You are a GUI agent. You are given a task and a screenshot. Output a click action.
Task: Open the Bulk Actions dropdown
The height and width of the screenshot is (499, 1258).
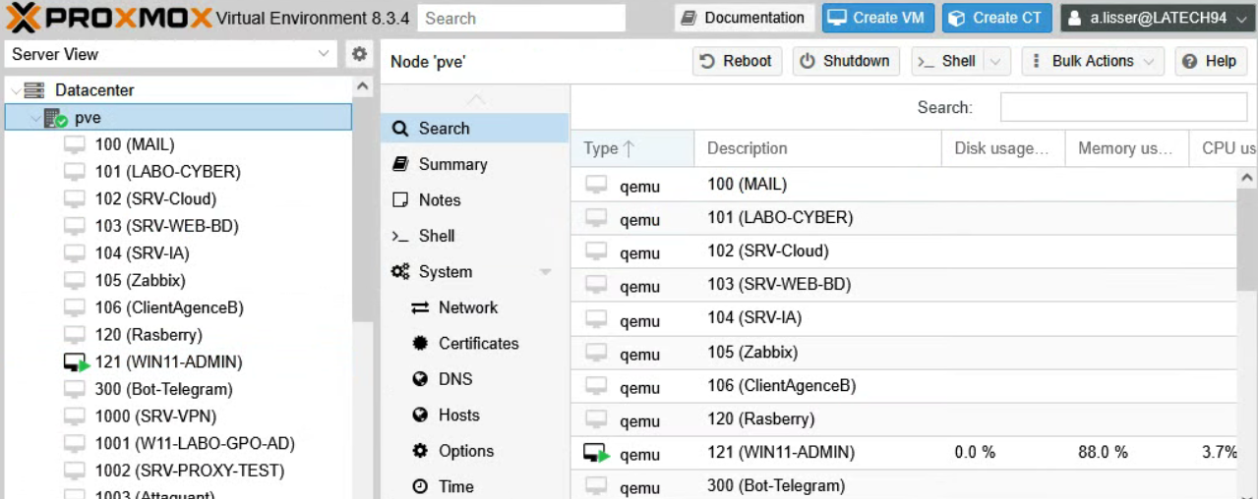[x=1093, y=61]
